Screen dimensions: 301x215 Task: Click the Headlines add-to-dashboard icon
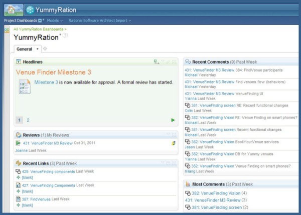[157, 61]
